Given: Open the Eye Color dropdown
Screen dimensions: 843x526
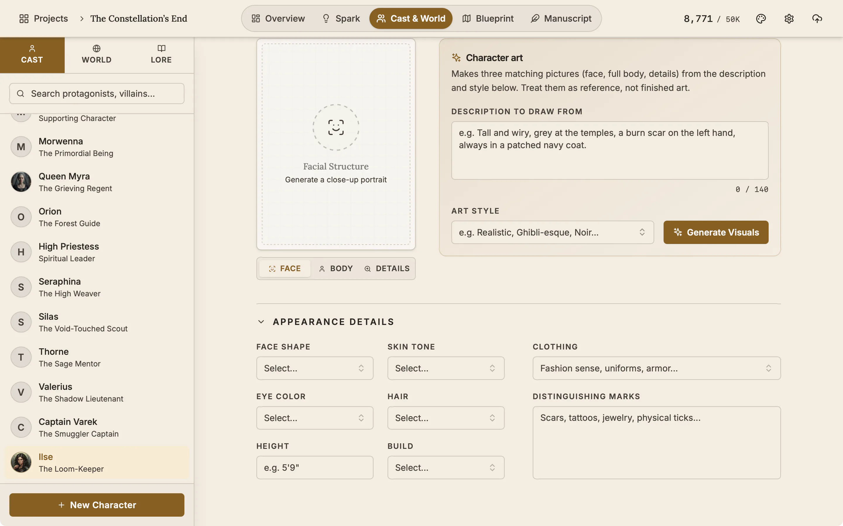Looking at the screenshot, I should pyautogui.click(x=315, y=418).
